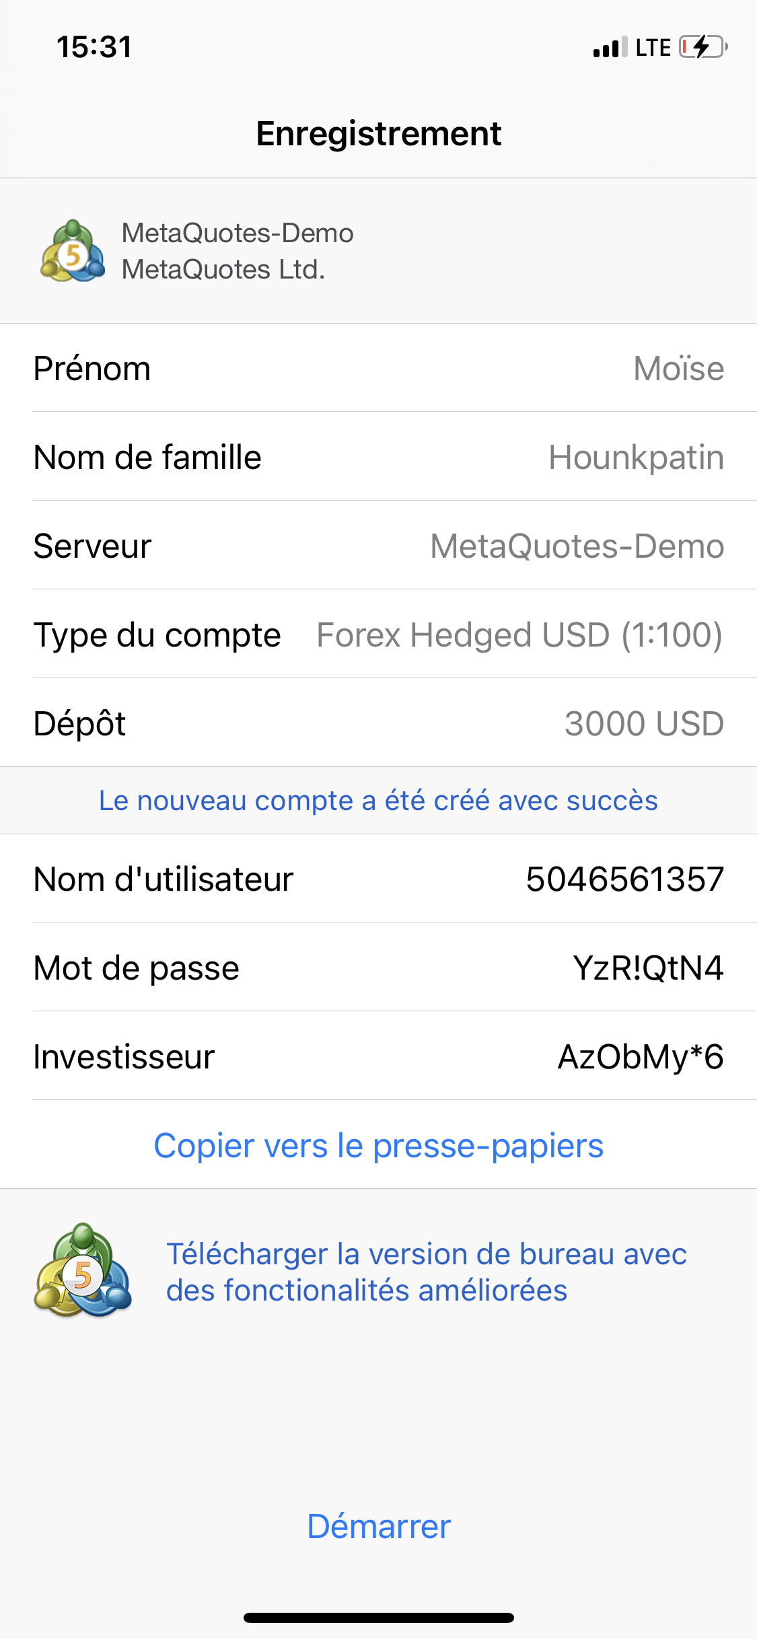Tap the MetaTrader 5 logo beside MetaQuotes-Demo
The image size is (757, 1639).
[x=73, y=251]
